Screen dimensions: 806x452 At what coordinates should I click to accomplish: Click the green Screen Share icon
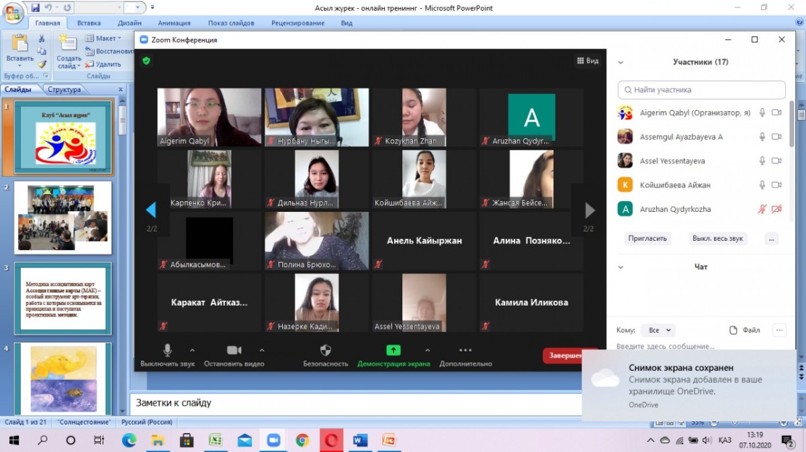pyautogui.click(x=393, y=350)
